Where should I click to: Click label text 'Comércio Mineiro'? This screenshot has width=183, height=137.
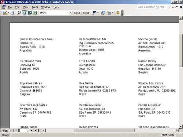[90, 105]
